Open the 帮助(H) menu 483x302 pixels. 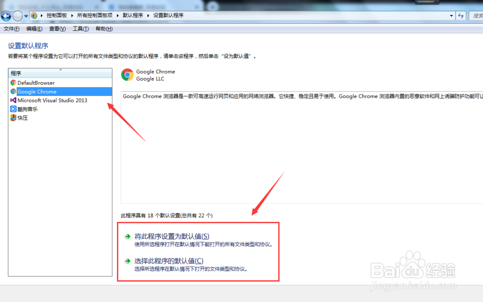[x=104, y=28]
